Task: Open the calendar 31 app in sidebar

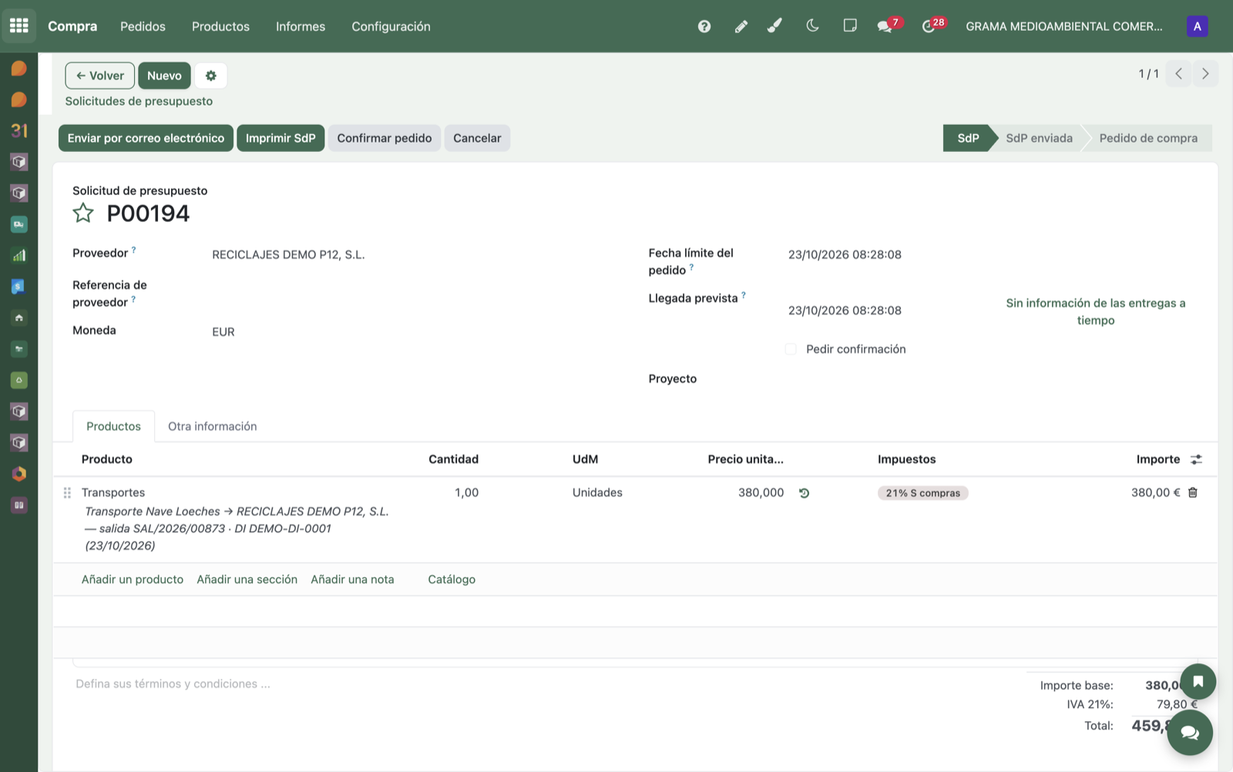Action: pos(19,131)
